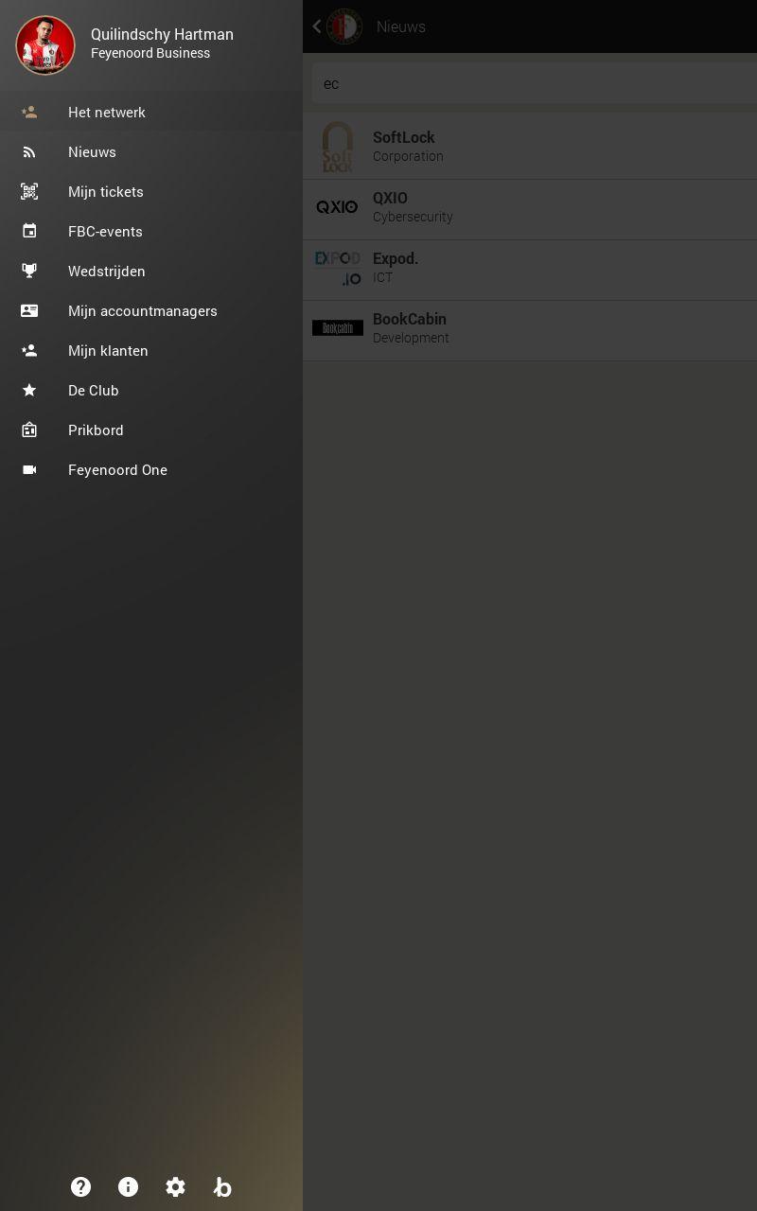The width and height of the screenshot is (757, 1211).
Task: Click the Wedstrijden trophy icon
Action: click(29, 272)
